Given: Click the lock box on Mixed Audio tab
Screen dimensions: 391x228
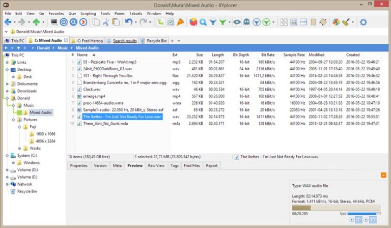Looking at the screenshot, I should 66,40.
